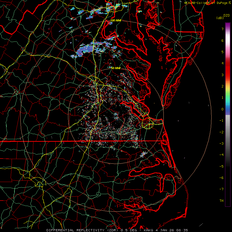Click the "-7" value on the color scale

[221, 189]
